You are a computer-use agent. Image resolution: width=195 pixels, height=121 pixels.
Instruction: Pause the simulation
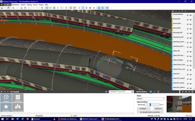point(79,8)
